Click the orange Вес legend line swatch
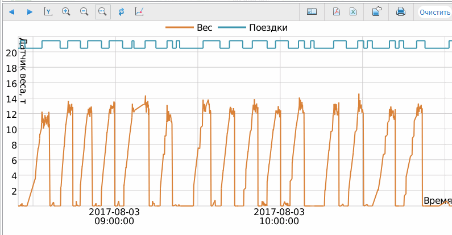 point(179,27)
